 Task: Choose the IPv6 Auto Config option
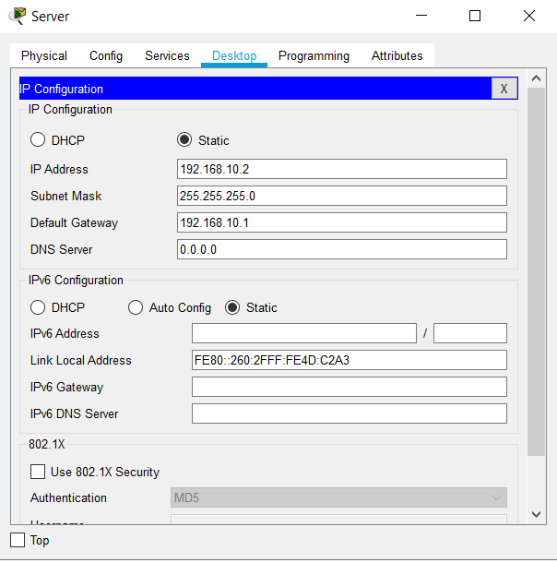(136, 307)
